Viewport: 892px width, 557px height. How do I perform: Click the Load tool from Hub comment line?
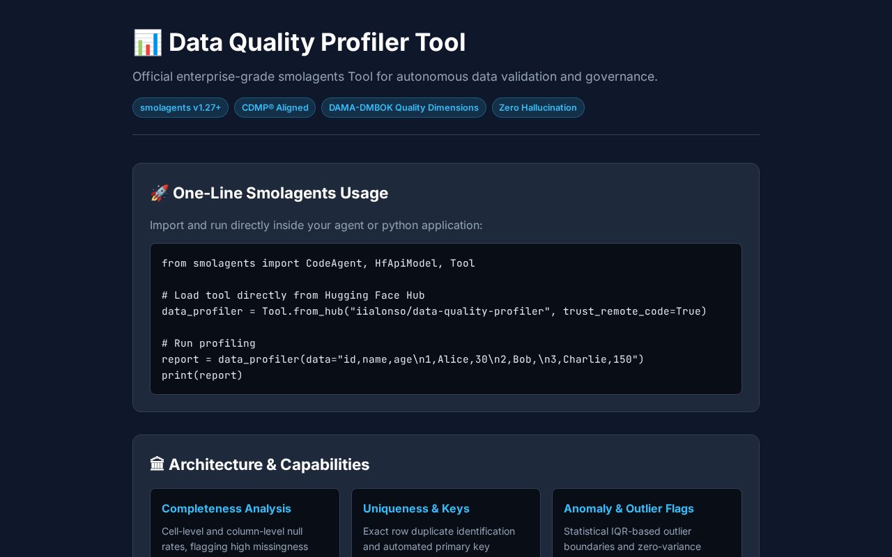[293, 295]
